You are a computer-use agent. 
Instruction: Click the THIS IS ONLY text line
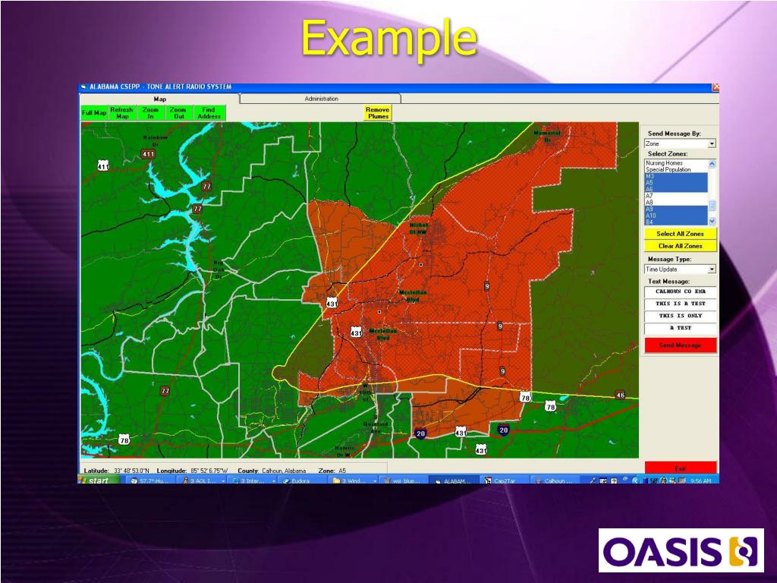point(681,316)
